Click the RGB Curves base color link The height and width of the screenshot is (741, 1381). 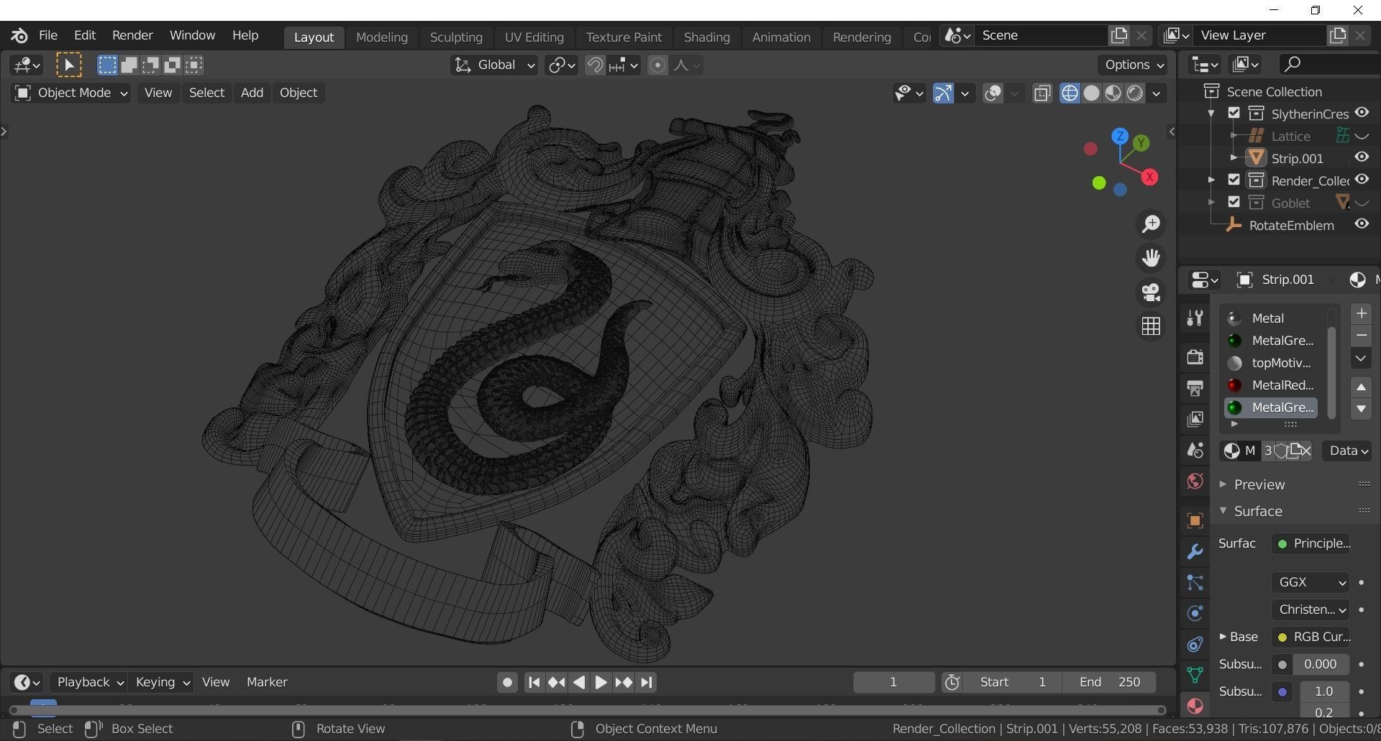1311,637
